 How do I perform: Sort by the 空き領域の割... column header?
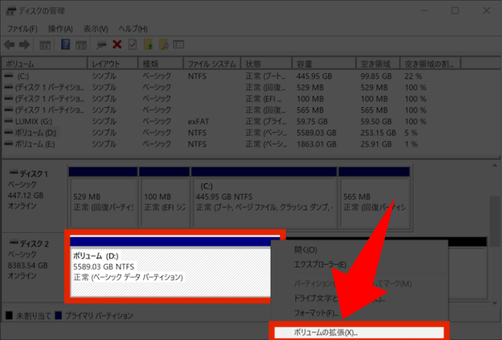(431, 63)
